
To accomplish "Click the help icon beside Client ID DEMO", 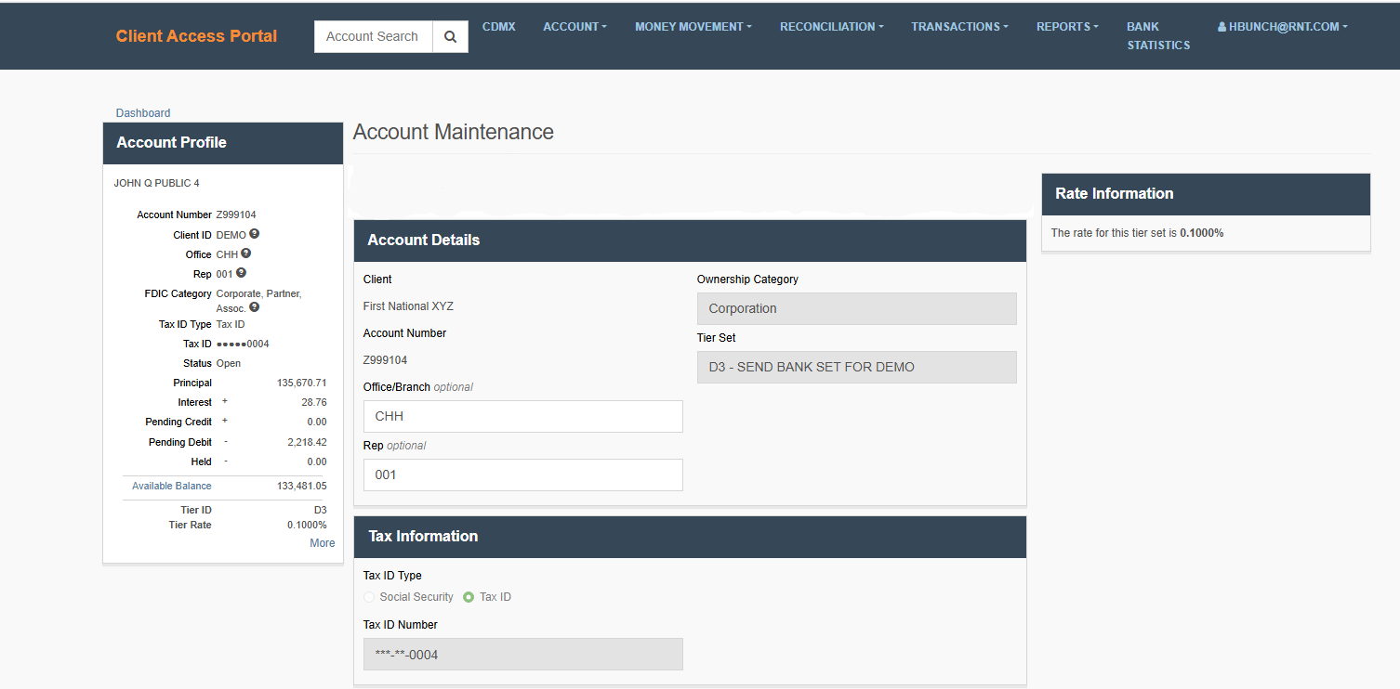I will [x=254, y=234].
